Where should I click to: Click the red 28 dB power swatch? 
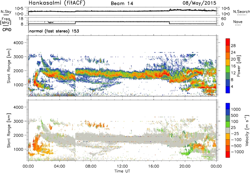point(228,42)
